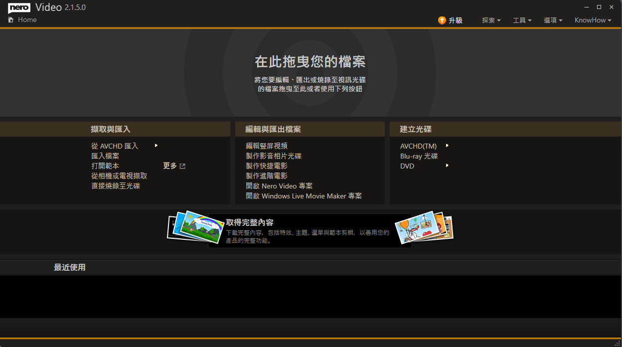Click 開啟 Windows Live Movie Maker 專案
Screen dimensions: 622x347
pos(304,196)
